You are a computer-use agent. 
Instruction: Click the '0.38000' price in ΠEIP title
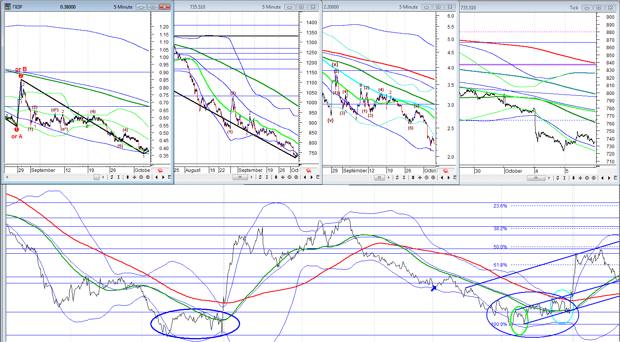click(x=68, y=7)
